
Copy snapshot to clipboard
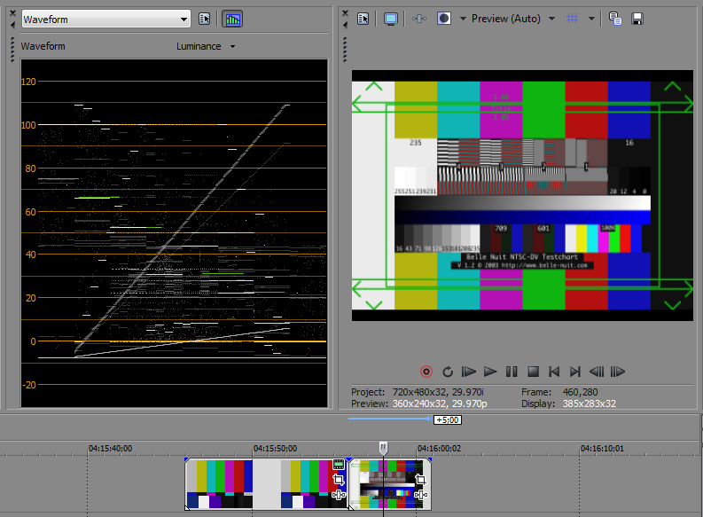615,19
